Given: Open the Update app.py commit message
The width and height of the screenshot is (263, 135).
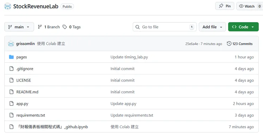Looking at the screenshot, I should pos(123,104).
